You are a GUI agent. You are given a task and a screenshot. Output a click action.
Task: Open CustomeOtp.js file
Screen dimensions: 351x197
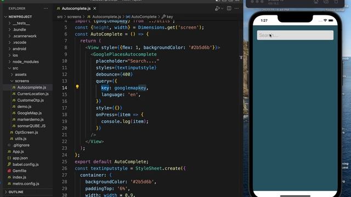click(31, 100)
